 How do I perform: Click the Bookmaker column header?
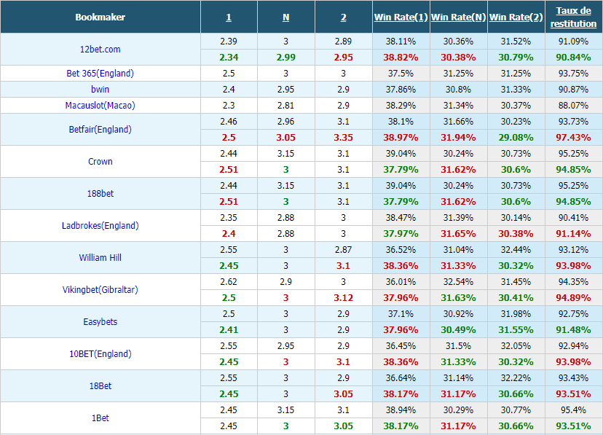coord(100,17)
